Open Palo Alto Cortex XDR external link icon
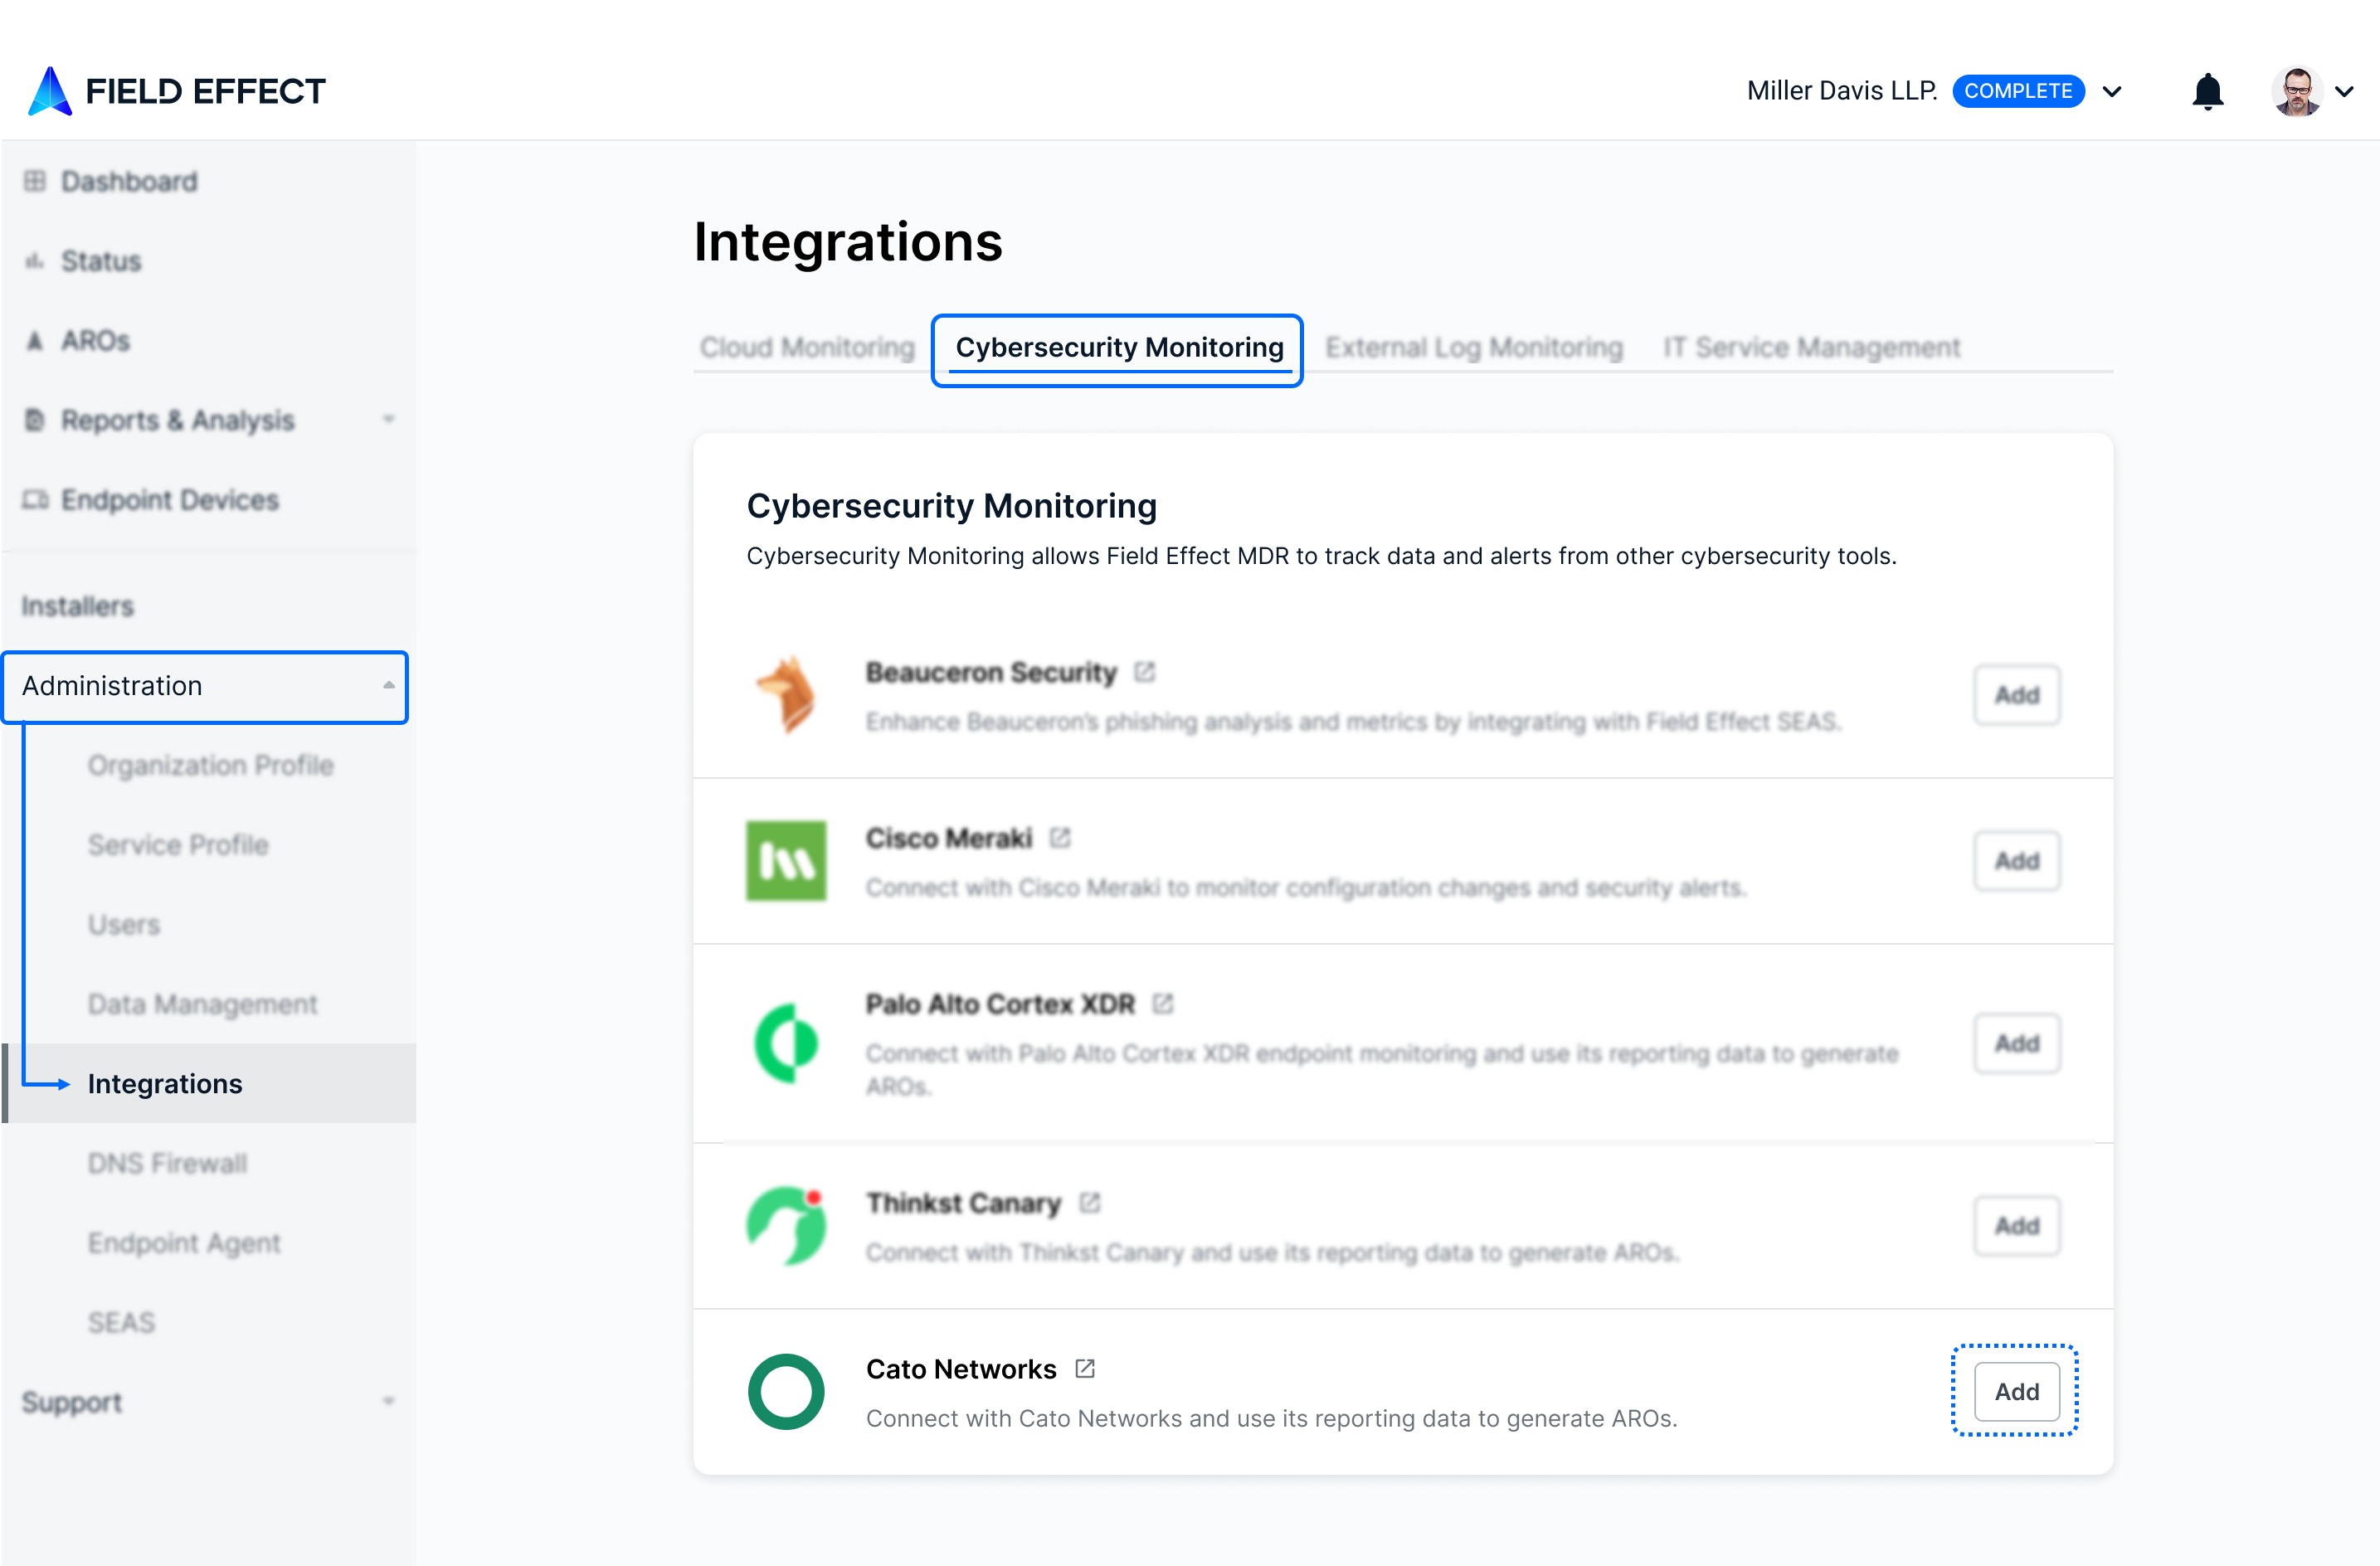This screenshot has height=1566, width=2380. [x=1163, y=1003]
